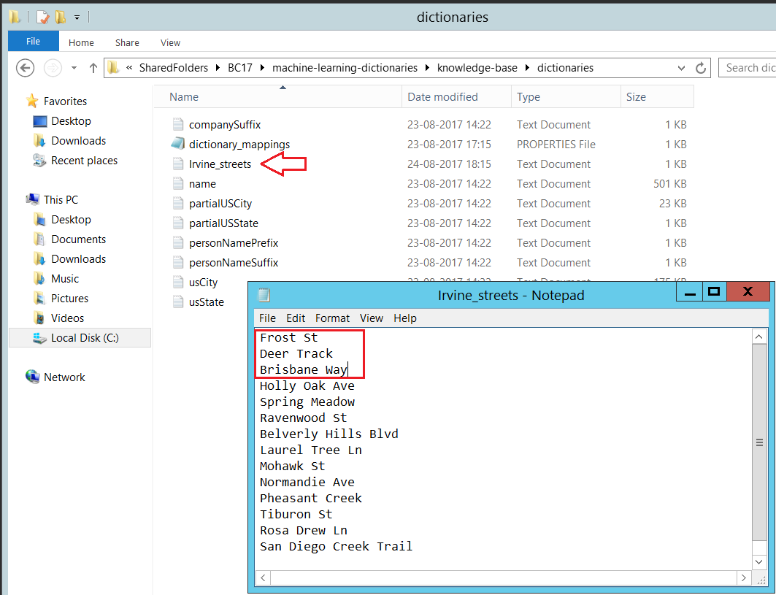Select the partialUSState file icon
This screenshot has width=776, height=595.
[178, 223]
